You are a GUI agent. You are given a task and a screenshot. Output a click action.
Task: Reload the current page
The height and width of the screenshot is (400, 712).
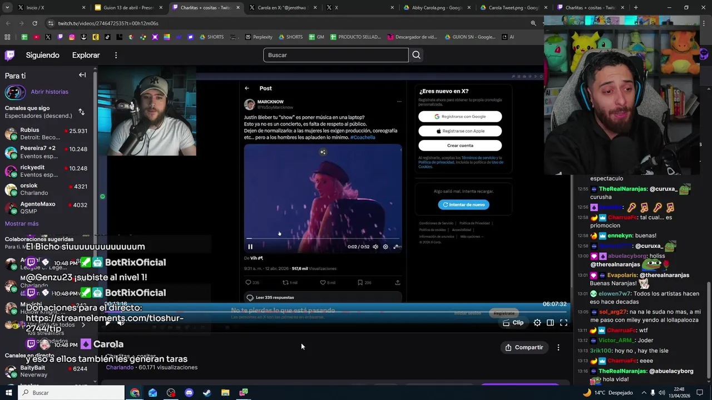[x=34, y=23]
